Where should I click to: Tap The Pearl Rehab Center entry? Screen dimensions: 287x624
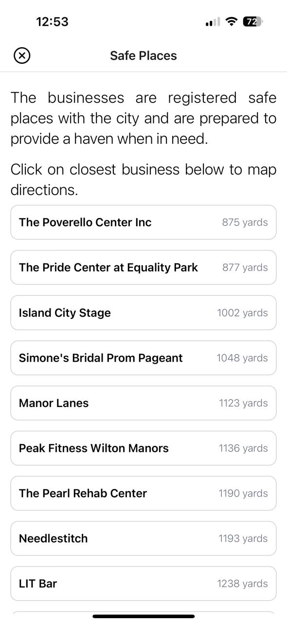(x=143, y=493)
